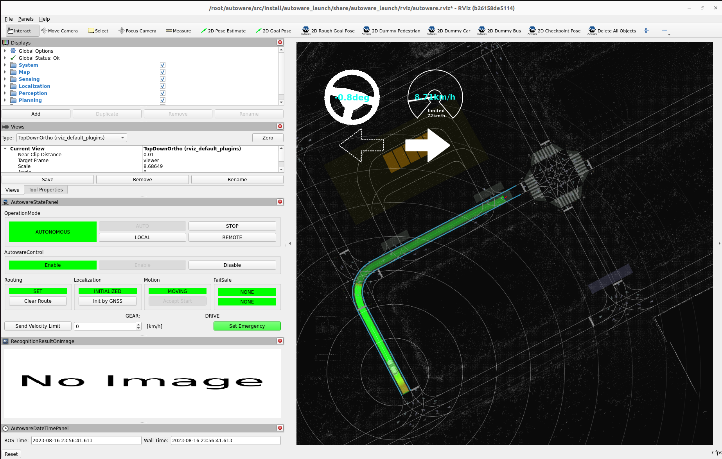The height and width of the screenshot is (459, 722).
Task: Close the Views panel
Action: (280, 126)
